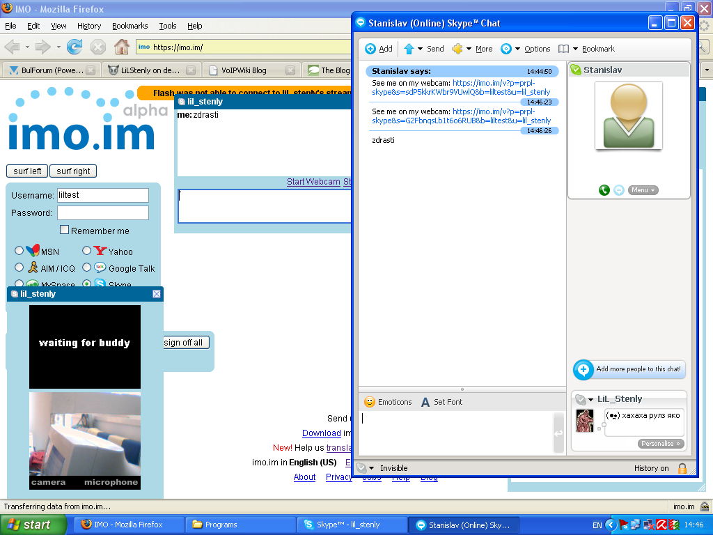
Task: Click the Skype chat message input box
Action: 455,432
